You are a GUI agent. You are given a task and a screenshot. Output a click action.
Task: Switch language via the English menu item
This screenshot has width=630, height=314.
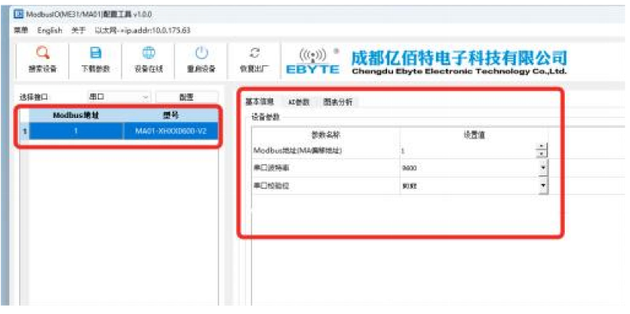(50, 31)
